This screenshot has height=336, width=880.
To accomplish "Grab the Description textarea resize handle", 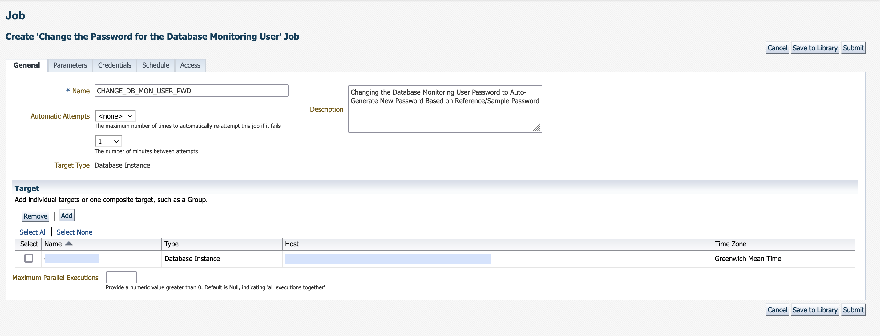I will point(537,128).
